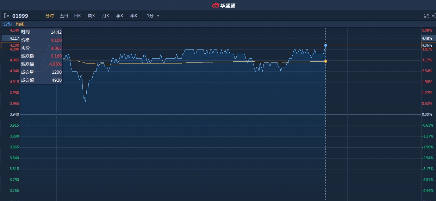Switch to the 分时 chart tab

click(x=50, y=16)
